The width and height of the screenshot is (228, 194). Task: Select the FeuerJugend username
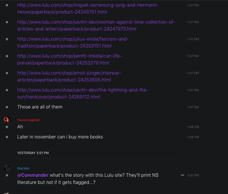[x=28, y=120]
